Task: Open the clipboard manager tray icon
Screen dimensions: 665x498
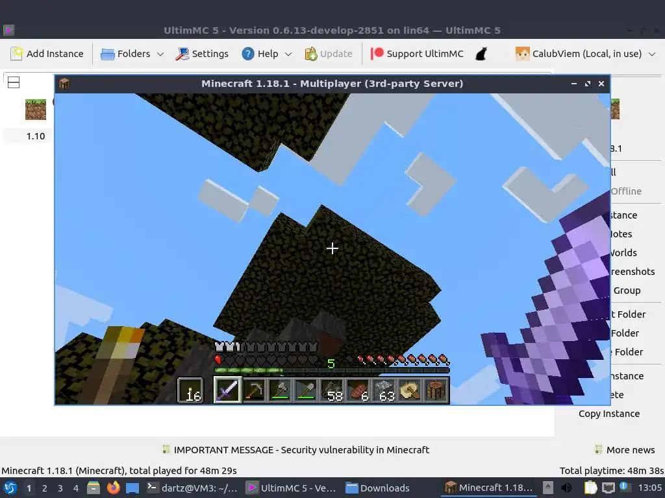Action: point(590,488)
